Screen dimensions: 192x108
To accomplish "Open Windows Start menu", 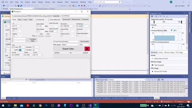I will (x=3, y=105).
